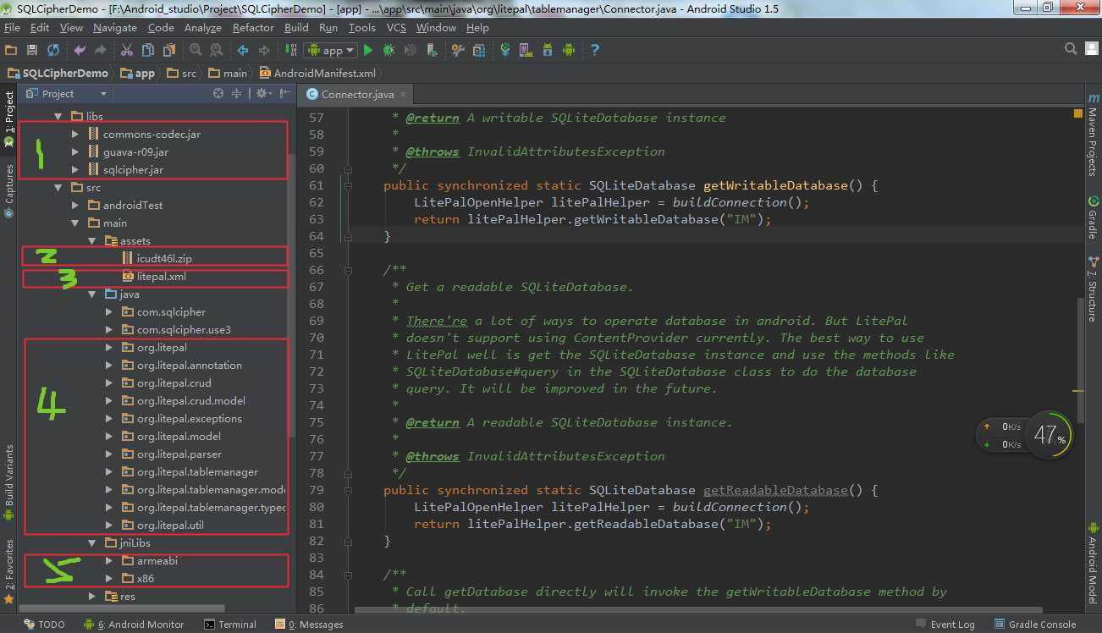Expand the res folder
The height and width of the screenshot is (633, 1102).
[x=93, y=596]
